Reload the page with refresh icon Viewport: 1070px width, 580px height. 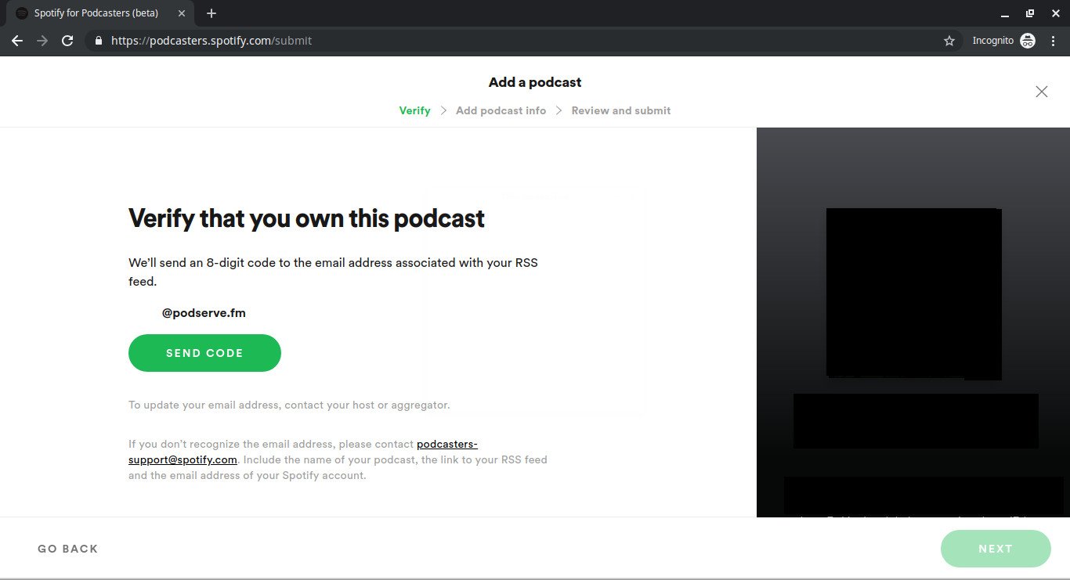pyautogui.click(x=67, y=41)
